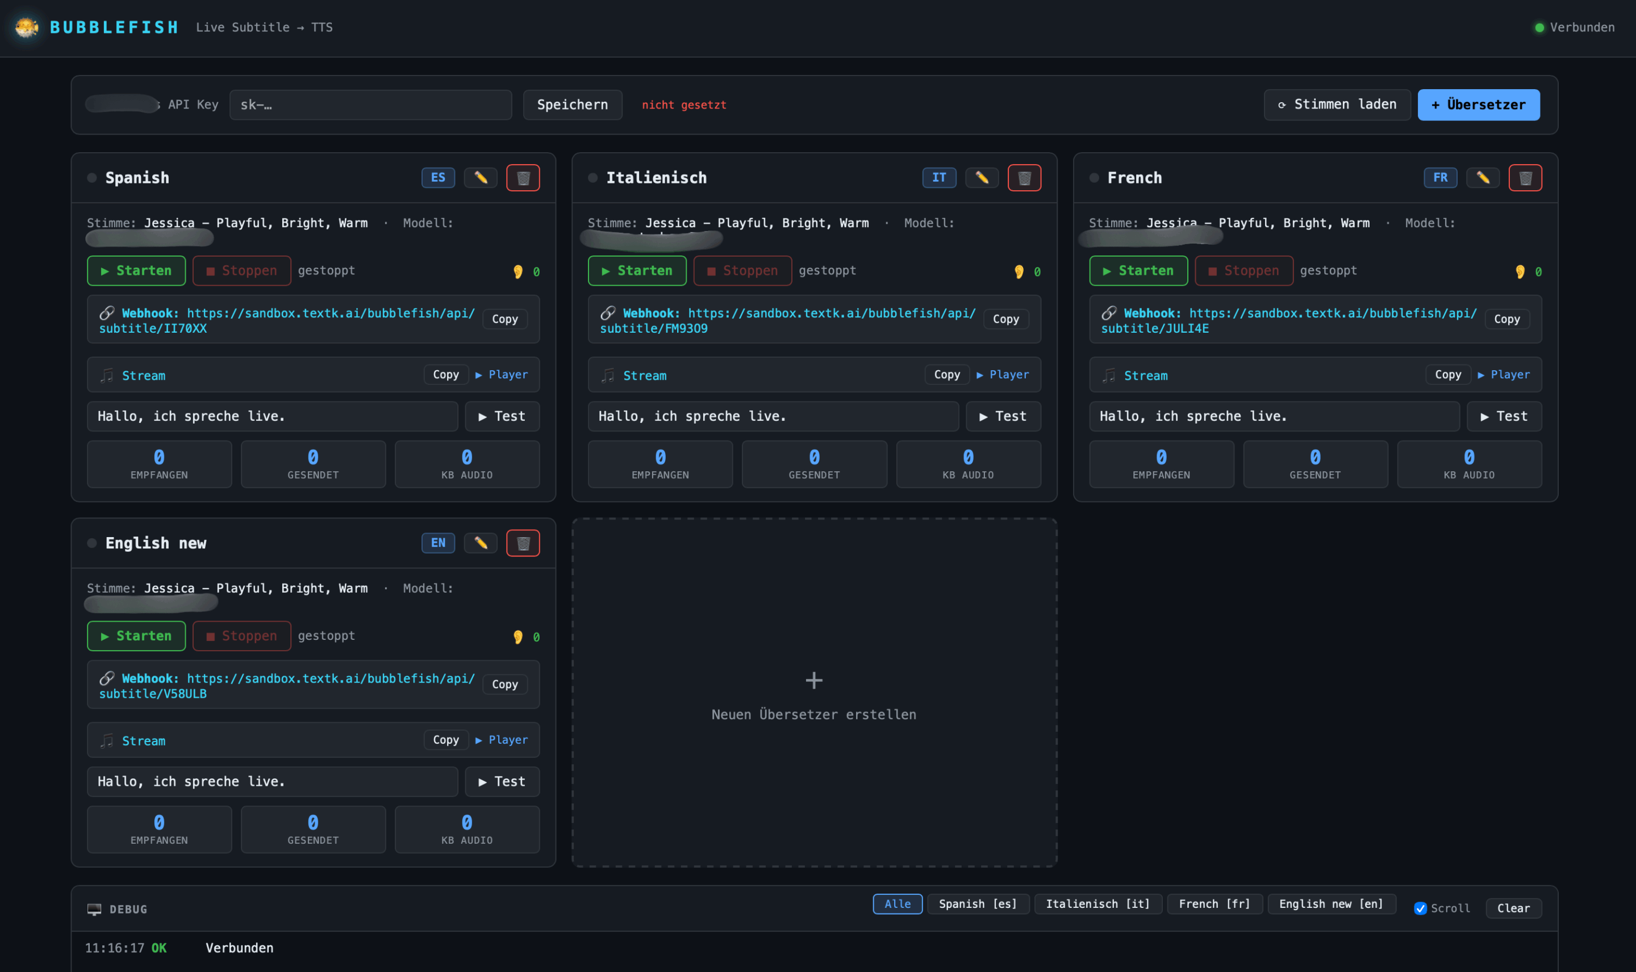Click Neuen Übersetzer erstellen placeholder card
The image size is (1636, 972).
coord(814,693)
